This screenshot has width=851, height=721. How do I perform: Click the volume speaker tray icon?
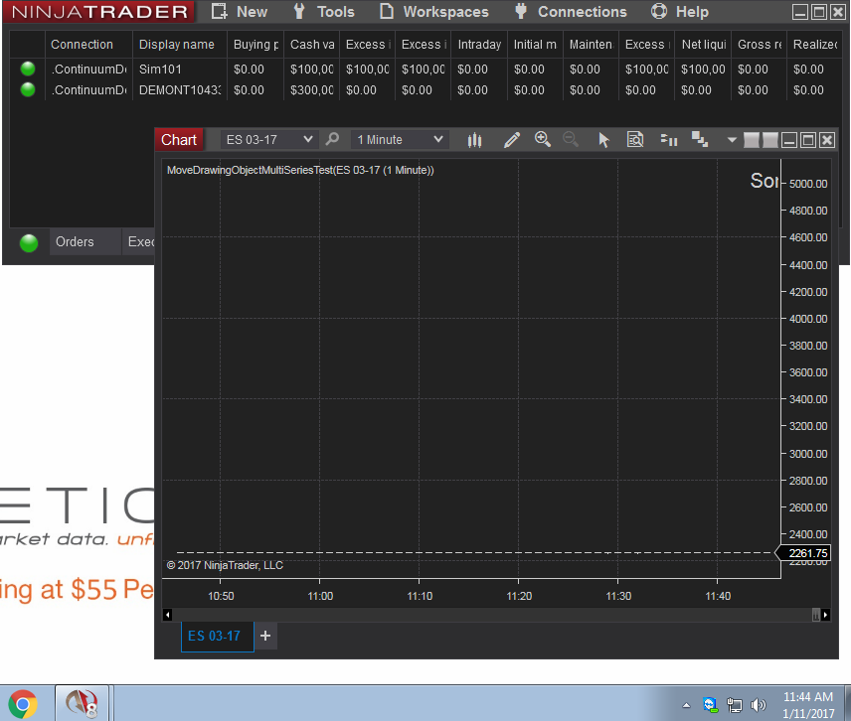click(x=758, y=705)
